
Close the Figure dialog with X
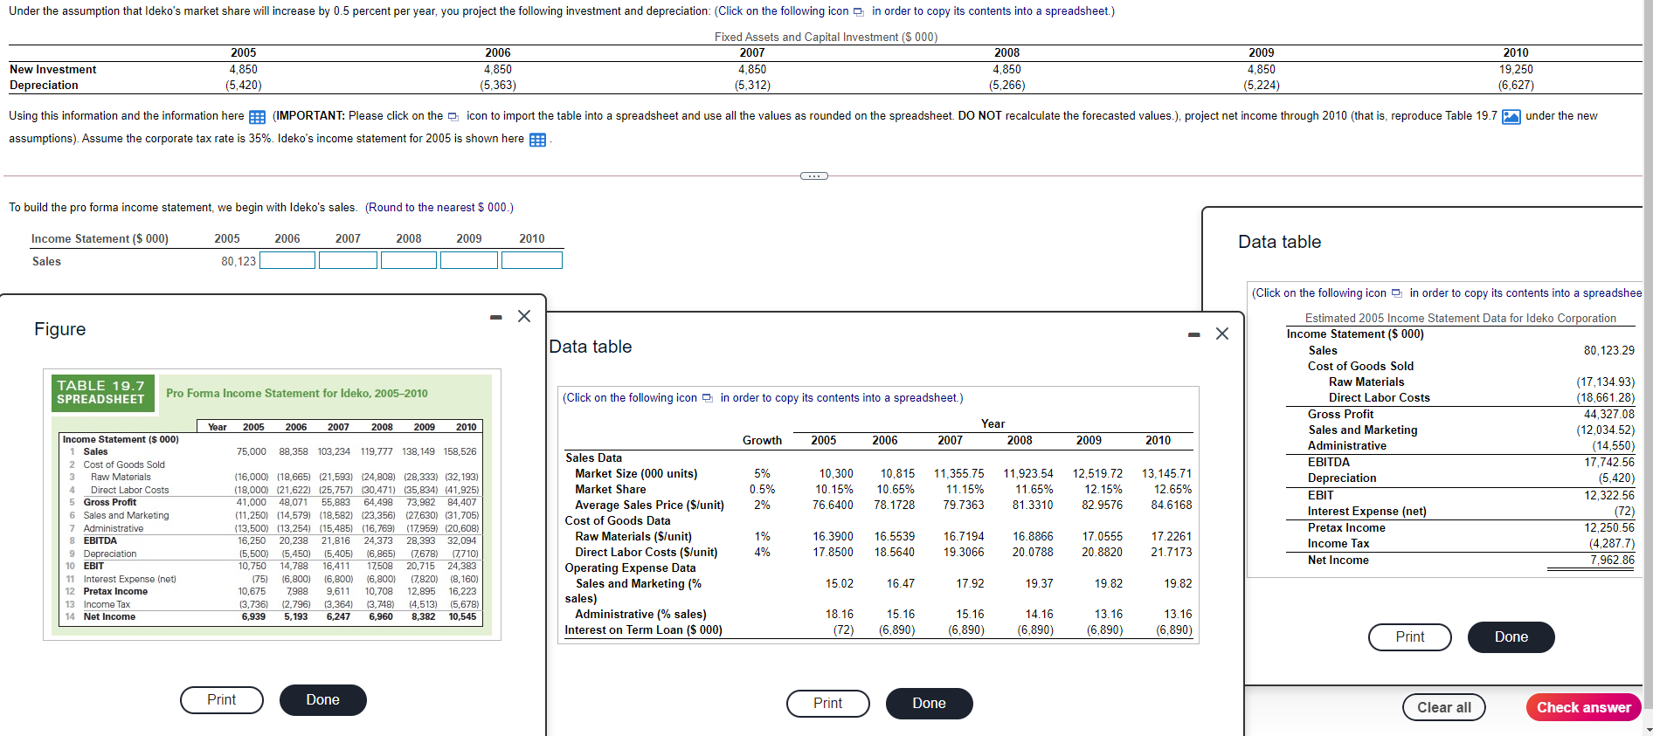(524, 316)
